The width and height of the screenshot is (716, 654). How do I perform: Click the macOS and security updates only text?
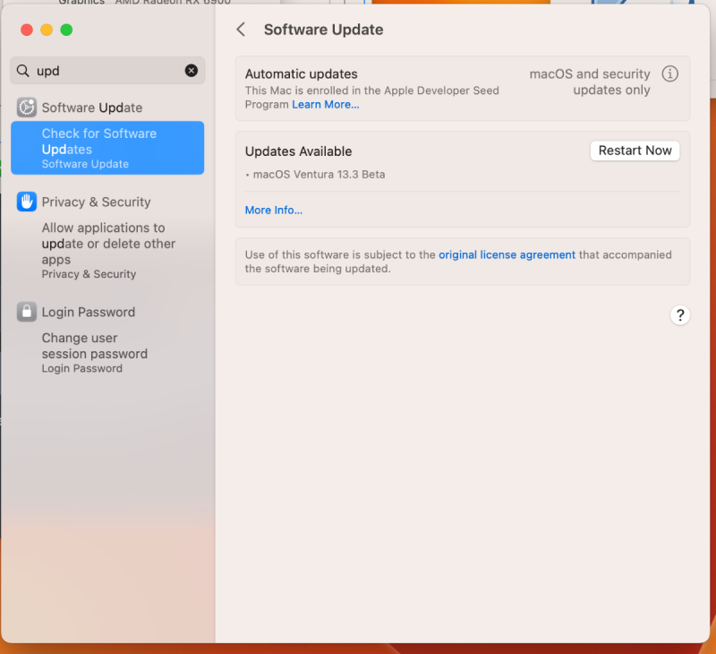coord(590,82)
